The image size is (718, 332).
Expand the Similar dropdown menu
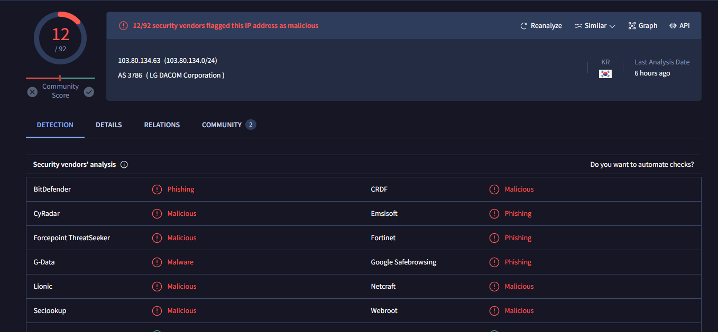coord(595,26)
